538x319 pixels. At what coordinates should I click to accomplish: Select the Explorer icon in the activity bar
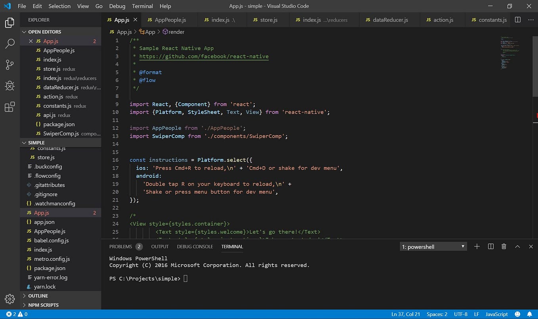[10, 23]
